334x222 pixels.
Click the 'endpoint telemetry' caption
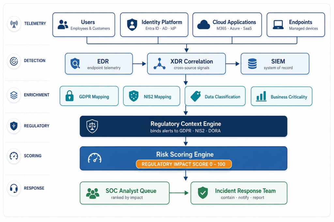coord(104,68)
